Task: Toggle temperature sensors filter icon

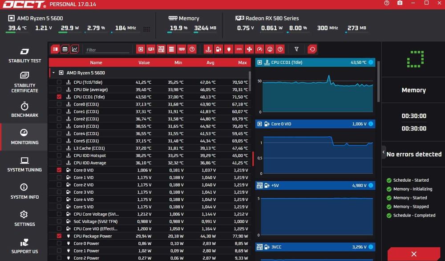Action: click(208, 49)
